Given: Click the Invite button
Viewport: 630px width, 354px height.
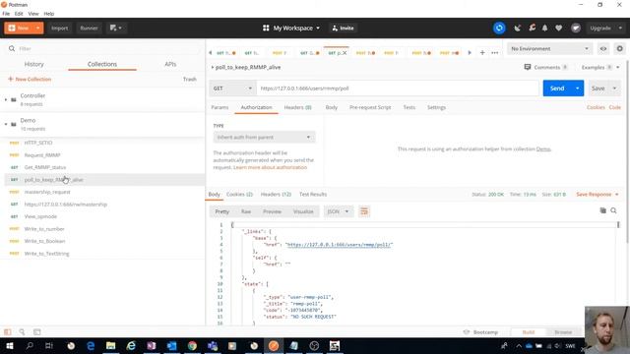Looking at the screenshot, I should (343, 29).
